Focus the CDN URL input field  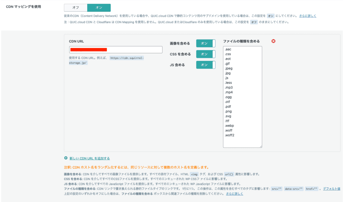(x=116, y=50)
